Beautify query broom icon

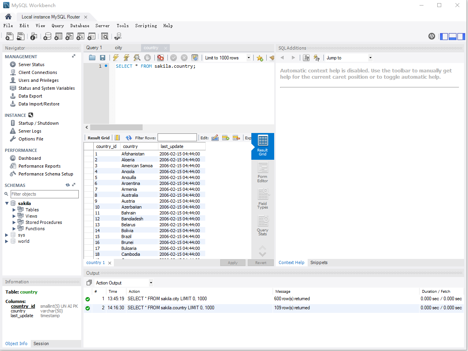click(x=271, y=58)
